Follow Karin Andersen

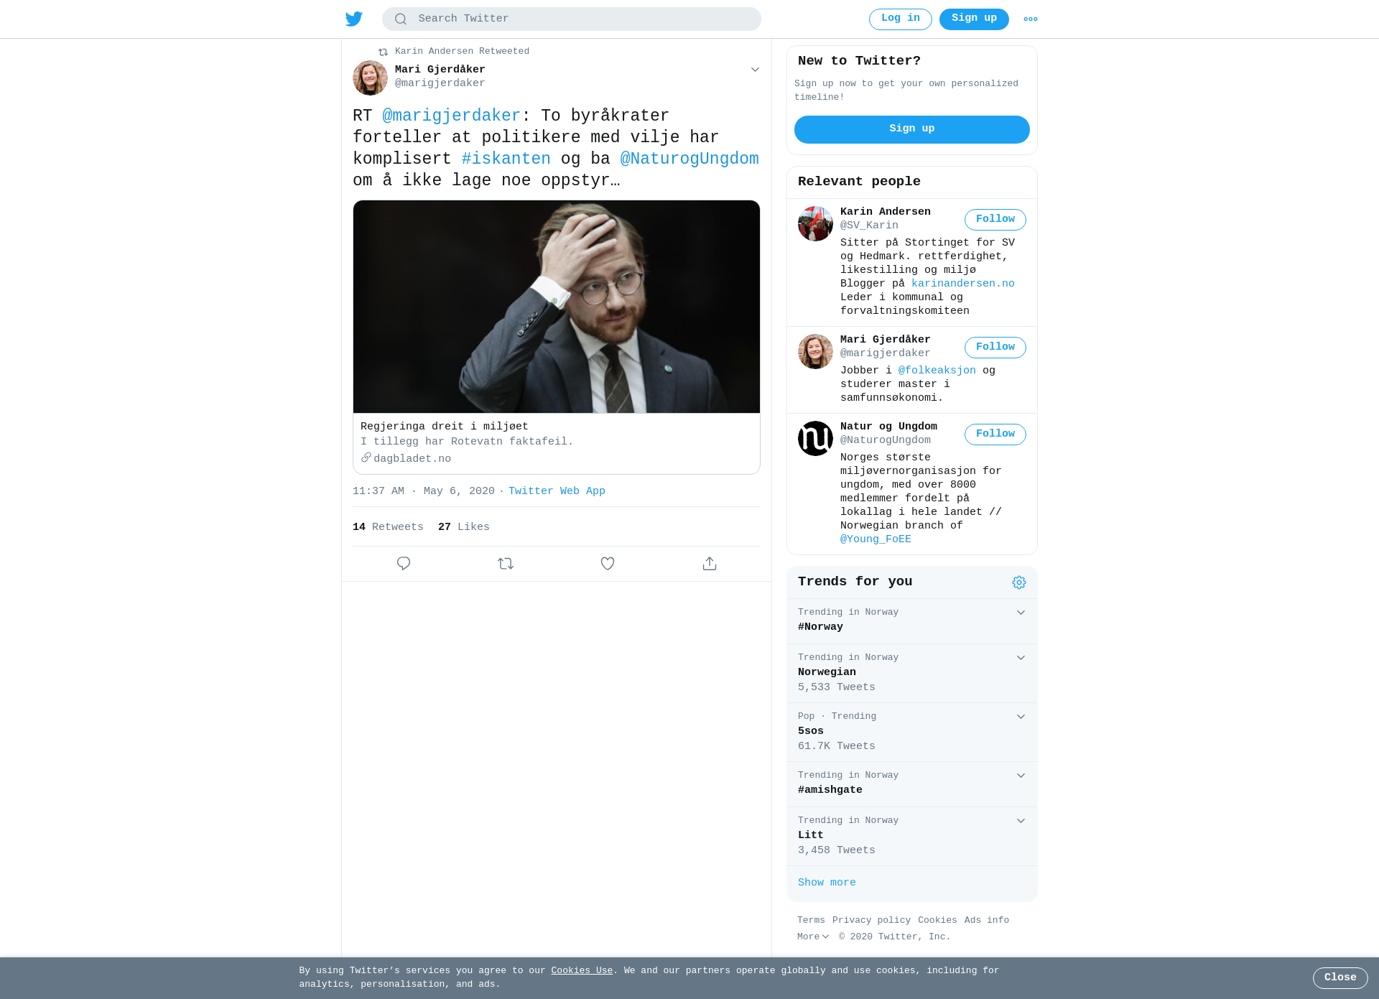(995, 220)
